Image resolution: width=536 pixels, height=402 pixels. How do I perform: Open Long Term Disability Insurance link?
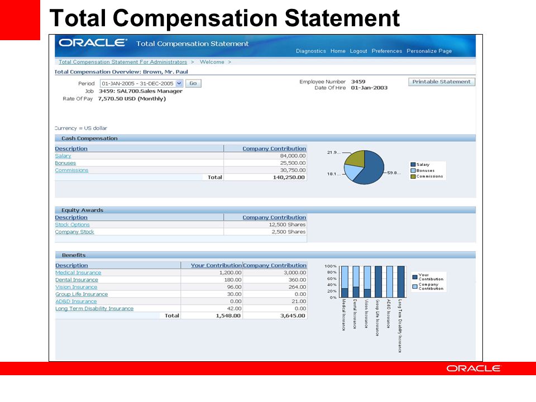(94, 309)
